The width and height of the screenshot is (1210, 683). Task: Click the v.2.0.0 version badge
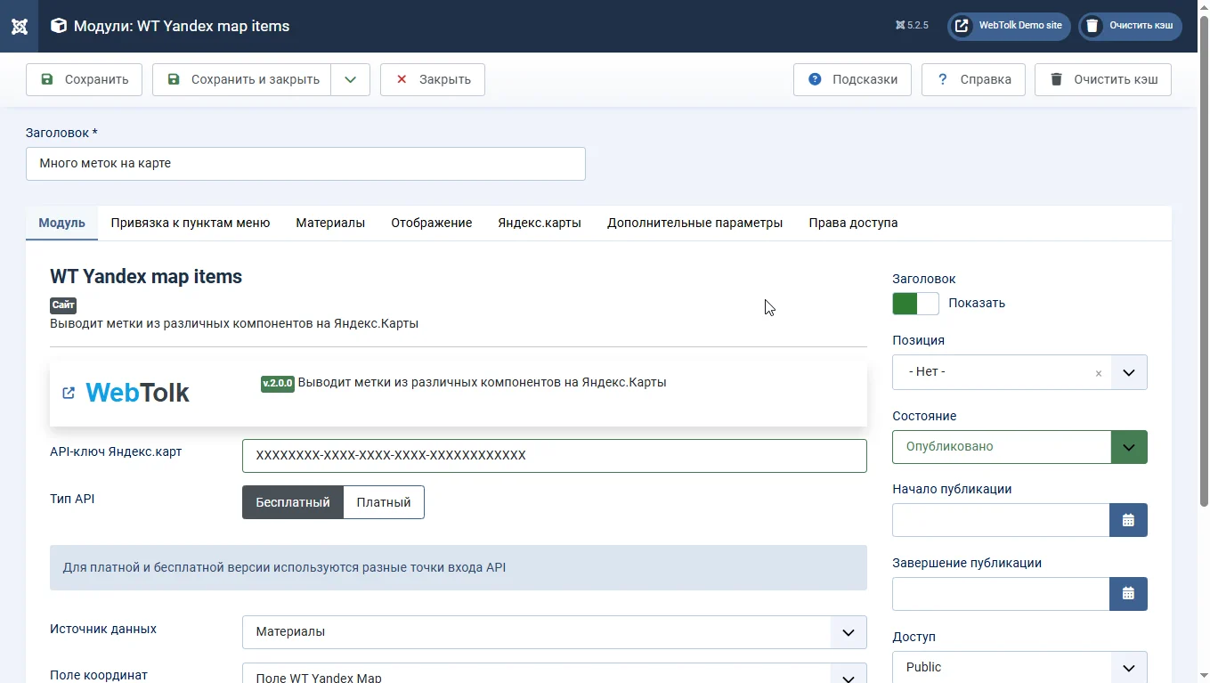coord(278,383)
